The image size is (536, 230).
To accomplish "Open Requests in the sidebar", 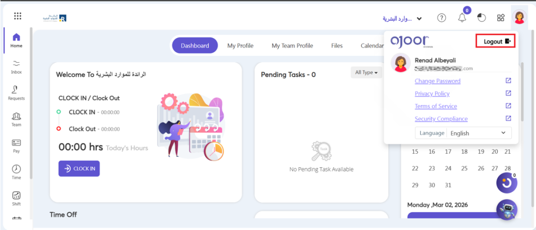I will point(16,92).
